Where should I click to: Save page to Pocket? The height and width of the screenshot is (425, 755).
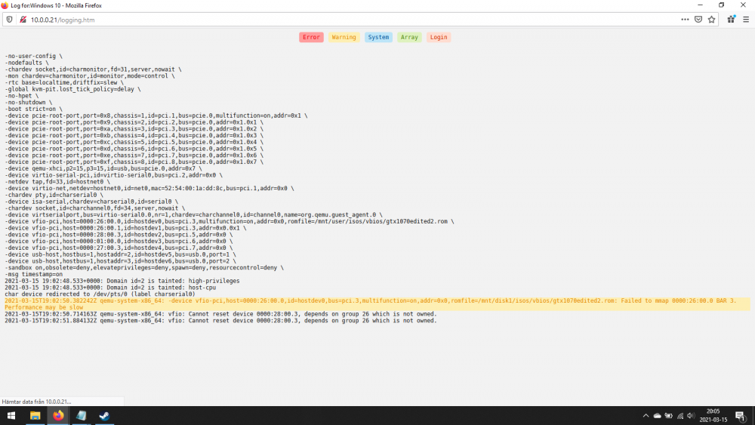point(698,20)
